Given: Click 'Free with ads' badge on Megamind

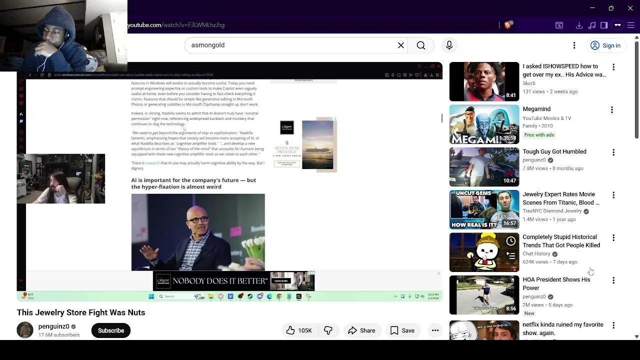Looking at the screenshot, I should click(x=539, y=135).
